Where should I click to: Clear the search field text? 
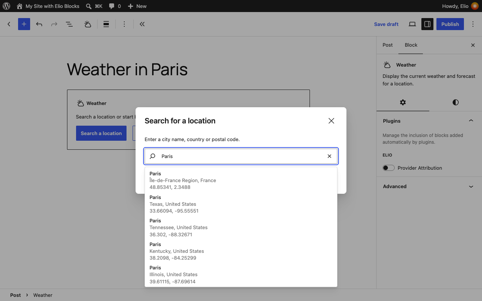point(329,156)
